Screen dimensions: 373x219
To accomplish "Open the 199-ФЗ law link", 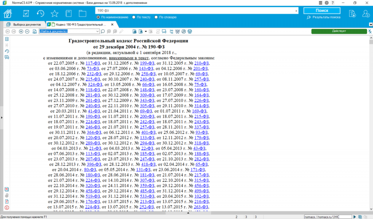I will coord(147,63).
